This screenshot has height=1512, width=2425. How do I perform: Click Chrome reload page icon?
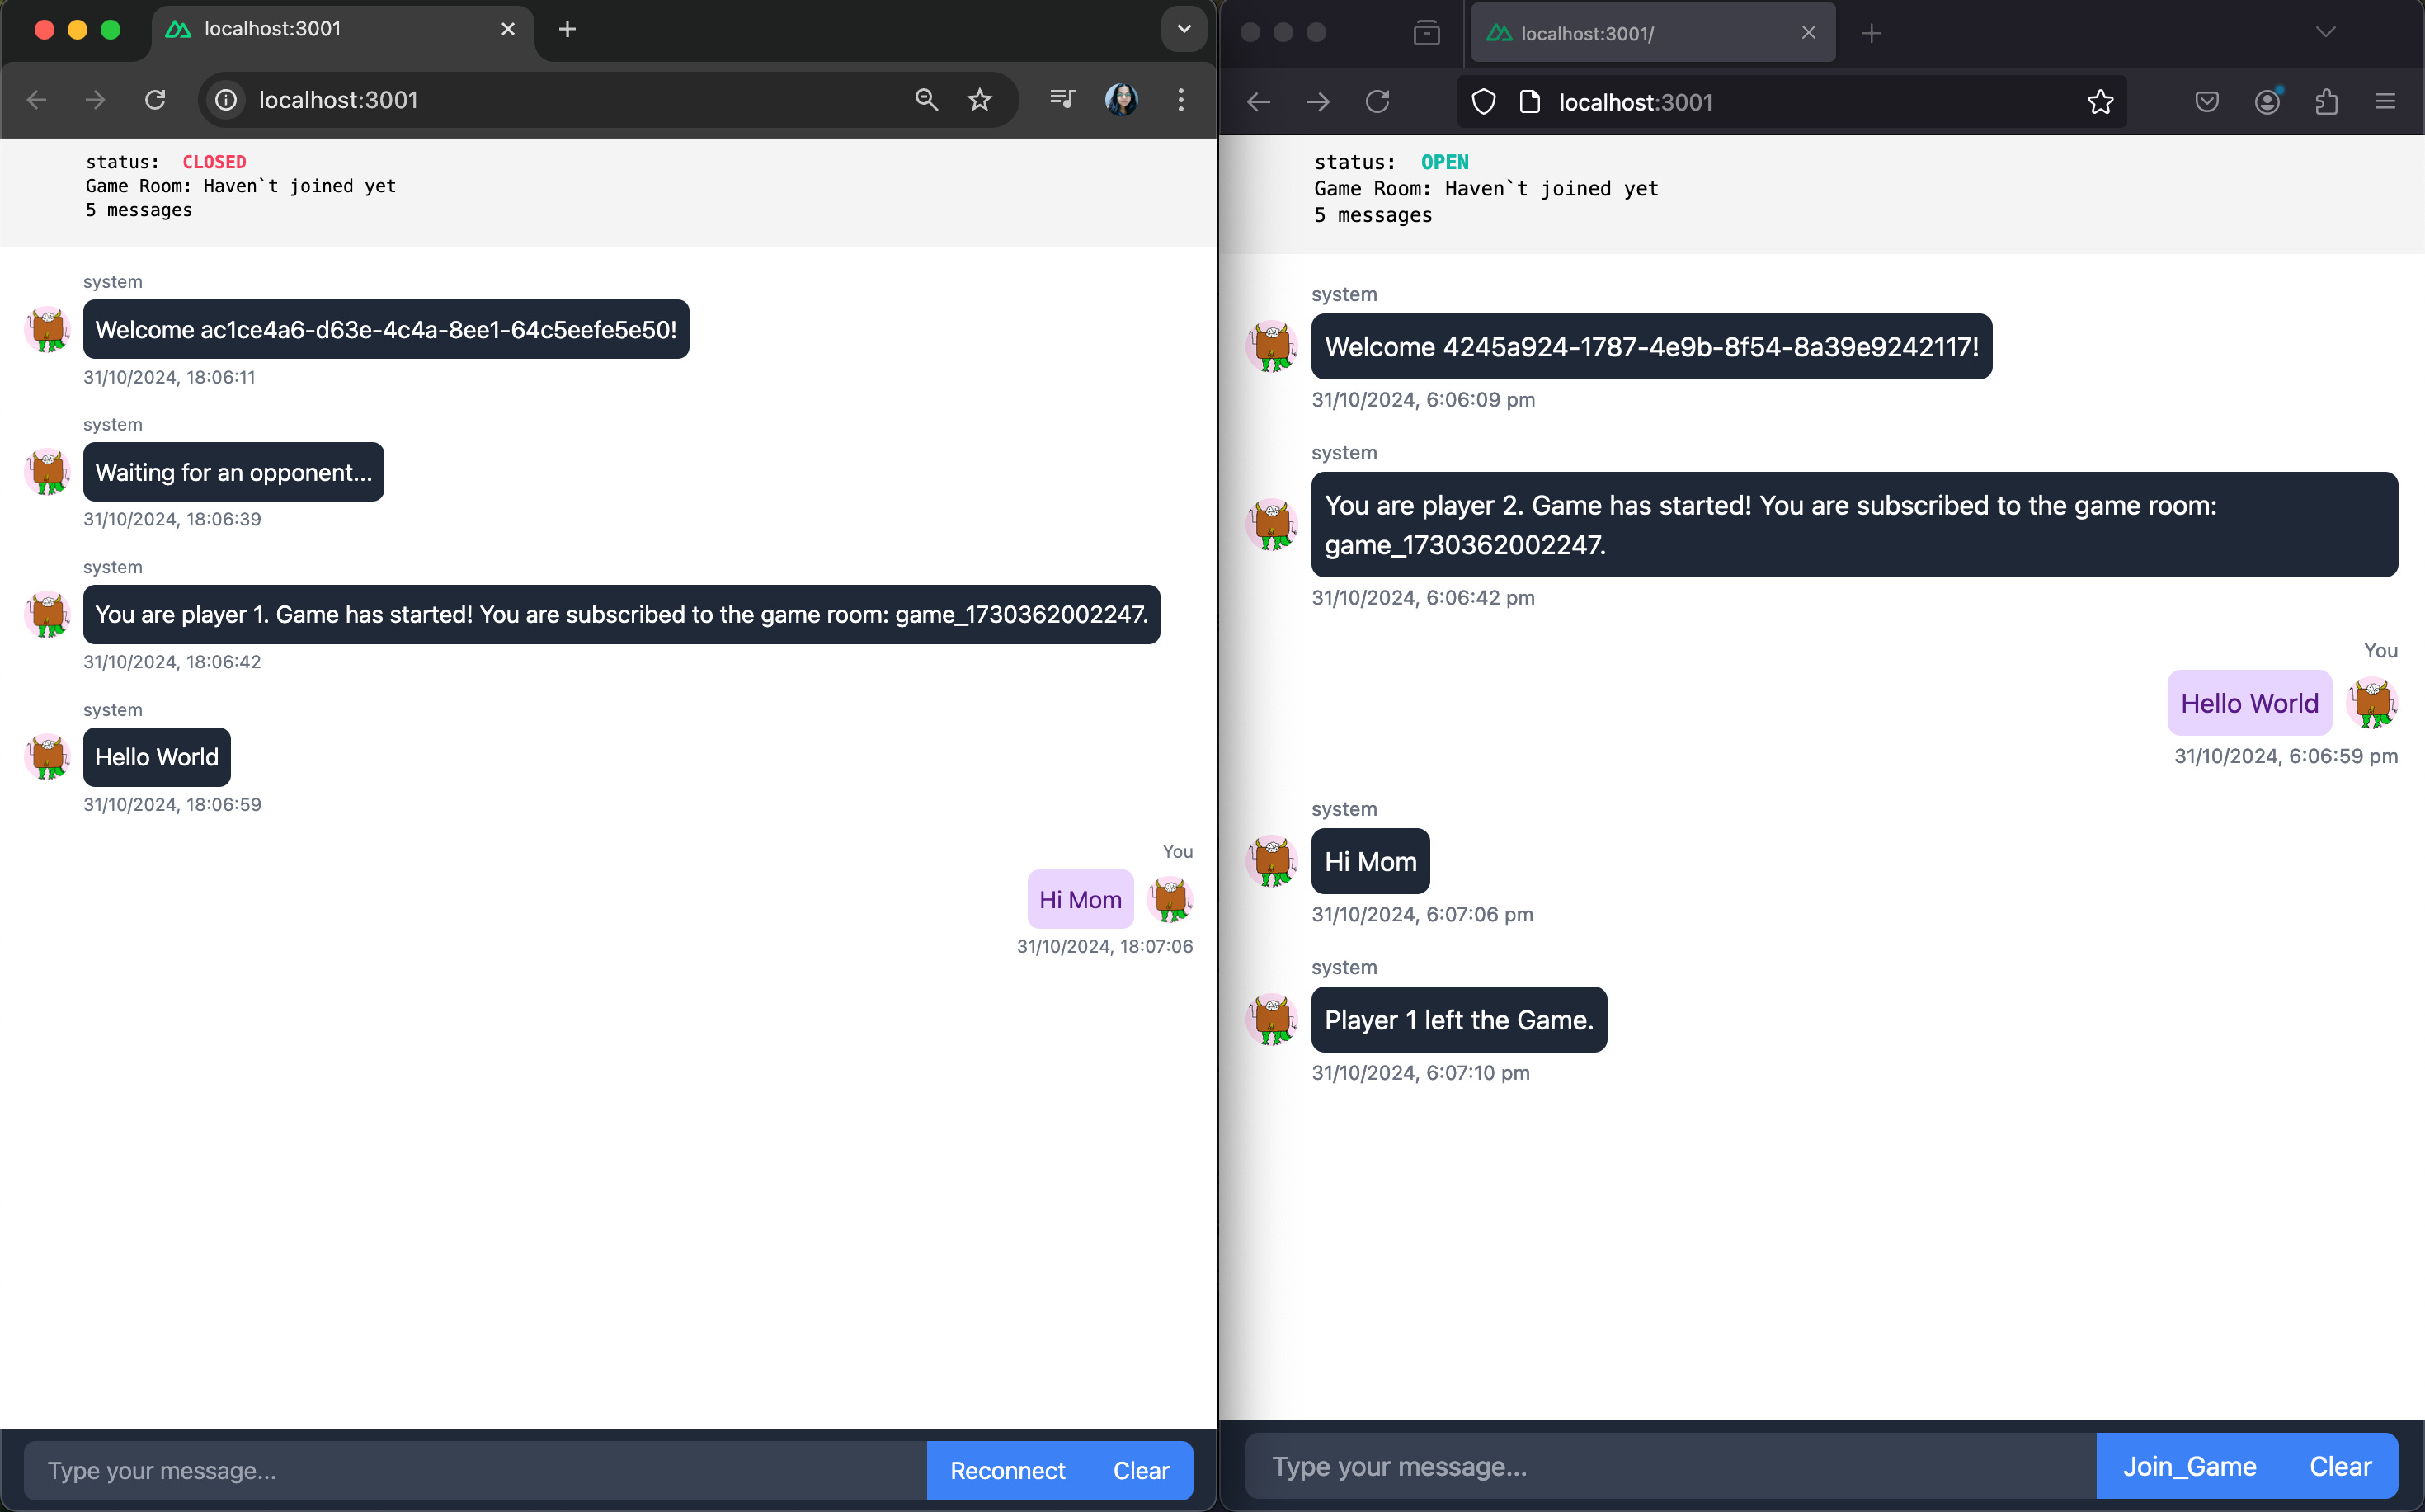[x=155, y=100]
